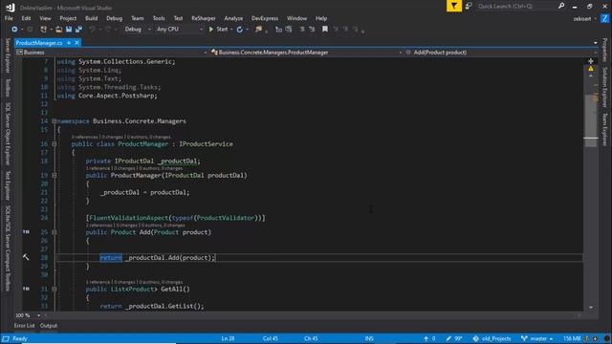612x344 pixels.
Task: Open the Server Explorer side panel
Action: pos(7,55)
